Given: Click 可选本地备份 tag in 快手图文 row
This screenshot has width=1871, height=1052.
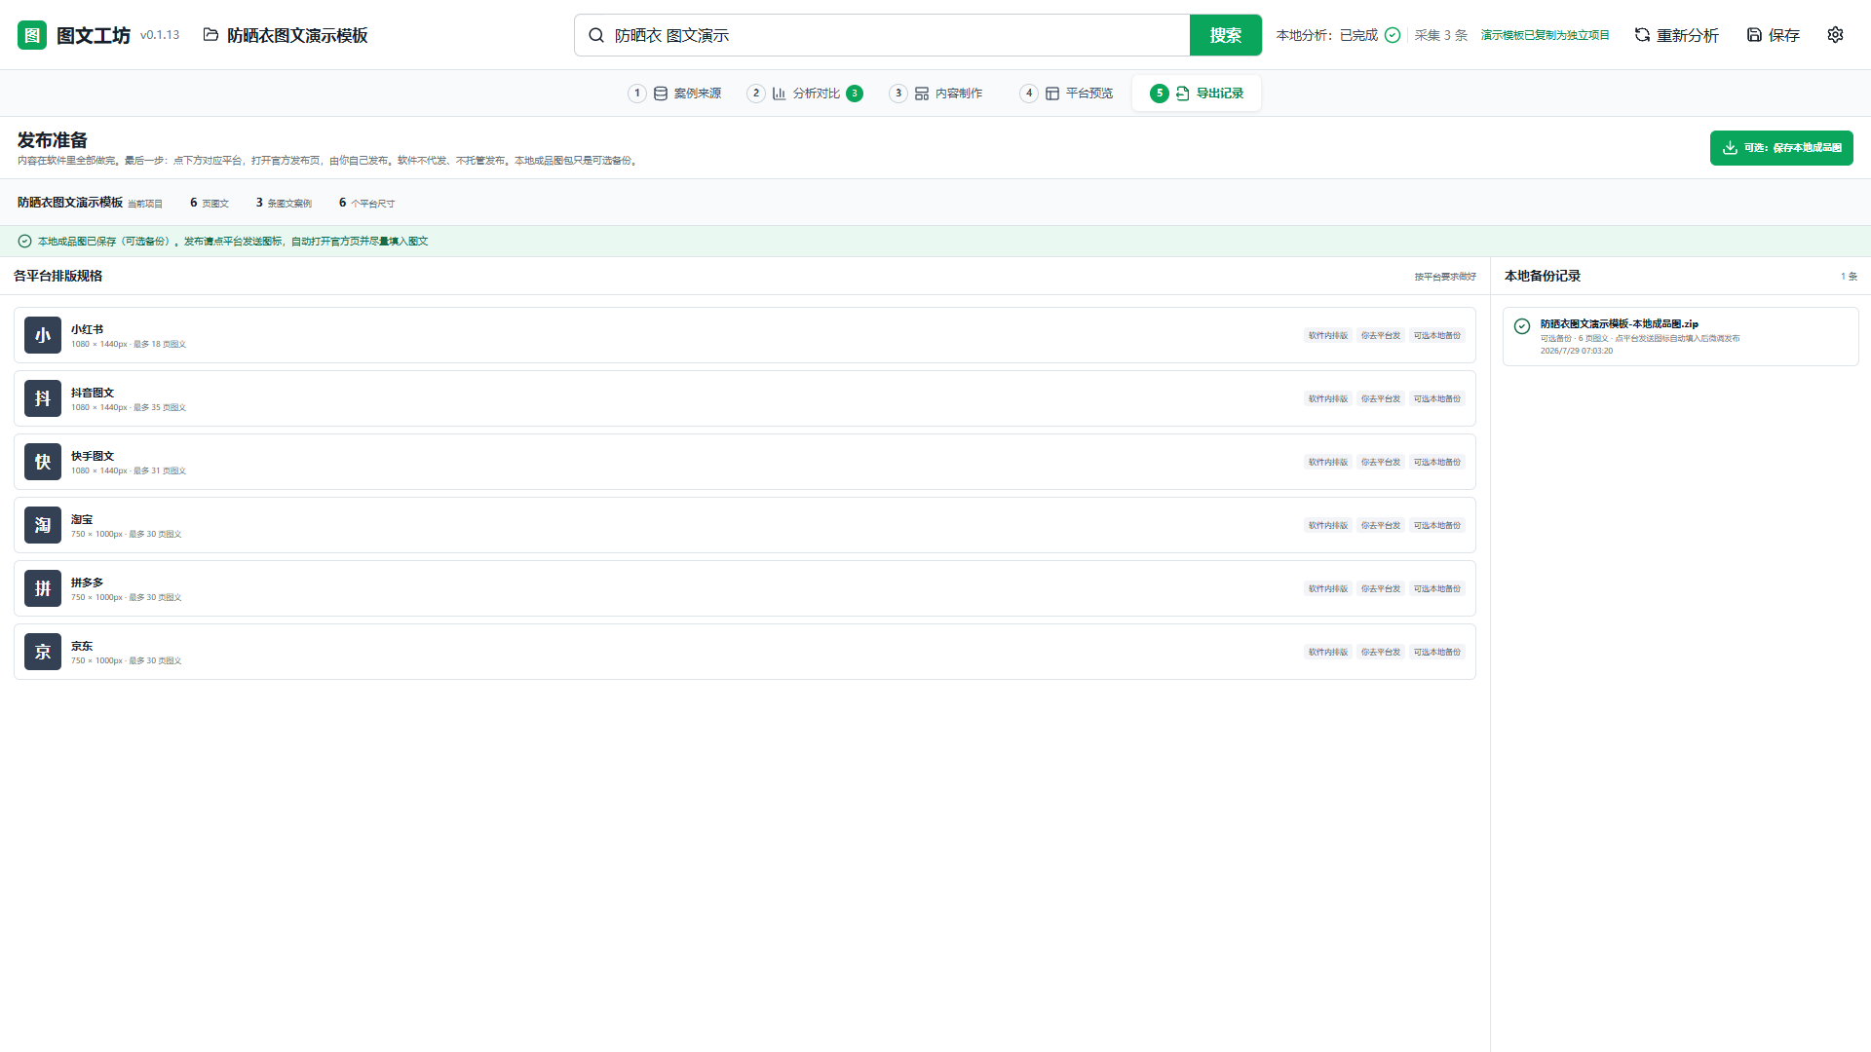Looking at the screenshot, I should 1437,463.
